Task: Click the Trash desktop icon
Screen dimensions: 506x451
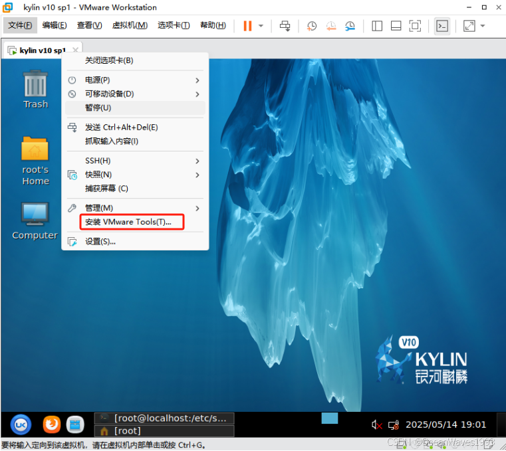Action: 35,89
